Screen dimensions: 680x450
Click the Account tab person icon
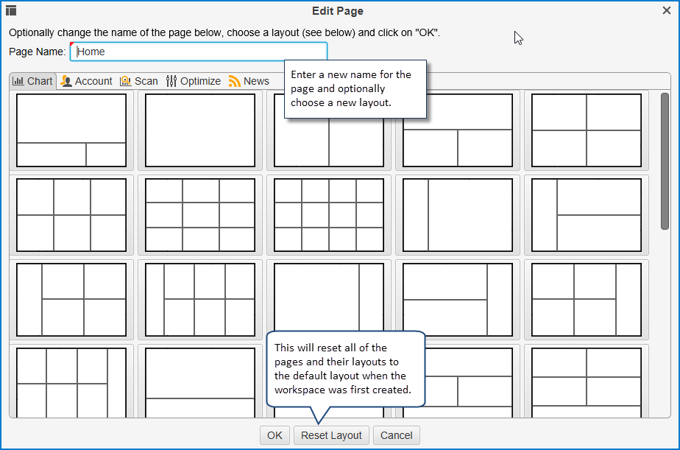coord(66,81)
